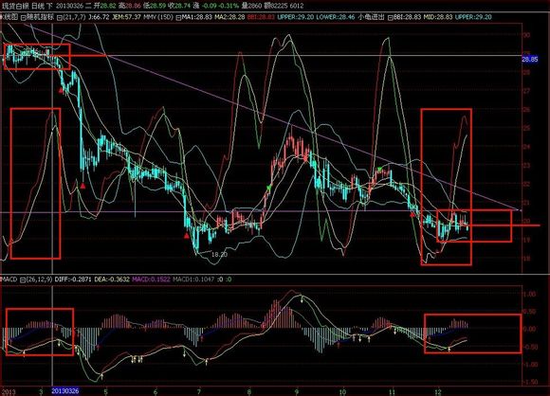Viewport: 550px width, 396px height.
Task: Click the DEA:-0.3632 value
Action: pyautogui.click(x=112, y=279)
